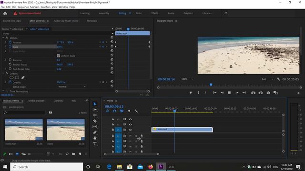Image resolution: width=305 pixels, height=171 pixels.
Task: Reset Rotation parameter in Effect Controls
Action: [x=112, y=59]
